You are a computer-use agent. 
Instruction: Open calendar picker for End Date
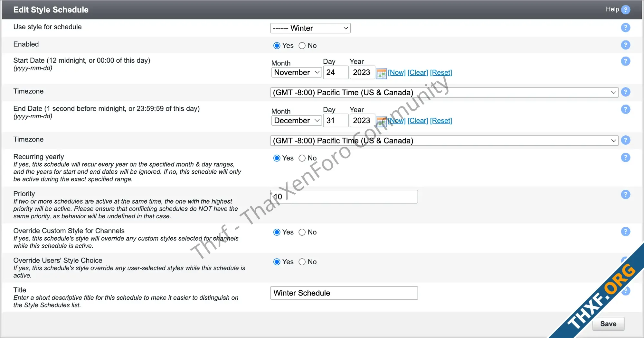381,122
